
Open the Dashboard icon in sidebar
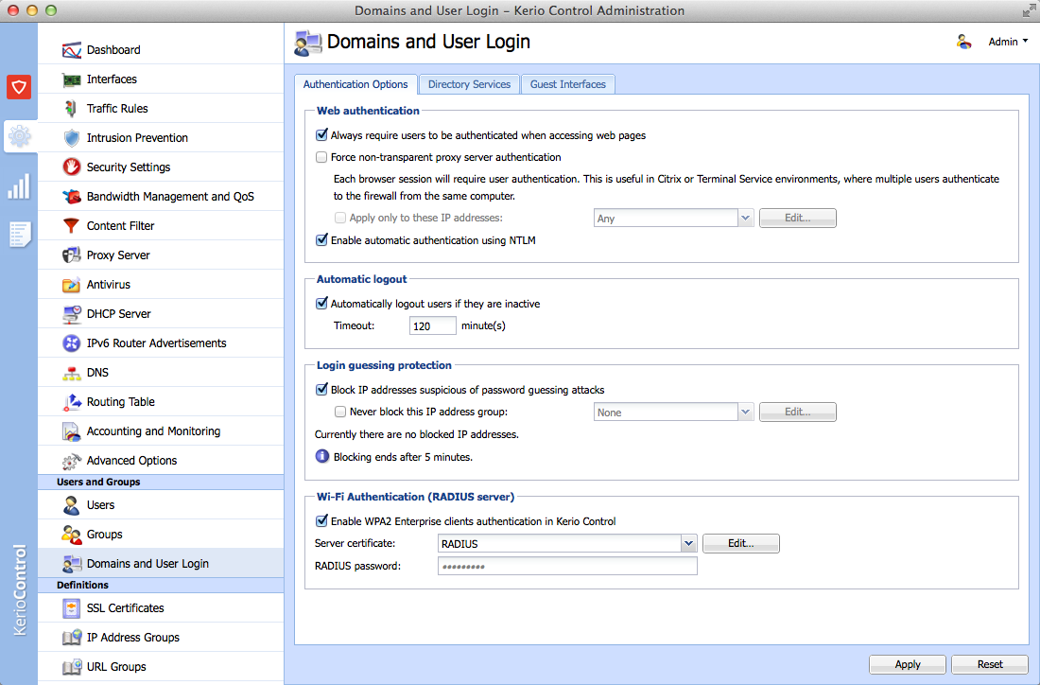click(71, 50)
